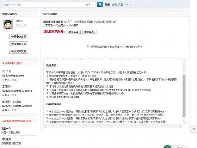This screenshot has height=148, width=197.
Task: Tick the agree-to-terms checkbox
Action: pyautogui.click(x=89, y=46)
